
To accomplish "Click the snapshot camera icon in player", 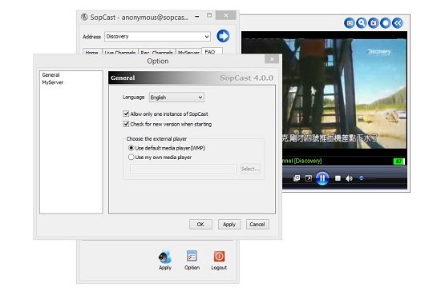I will [x=374, y=23].
